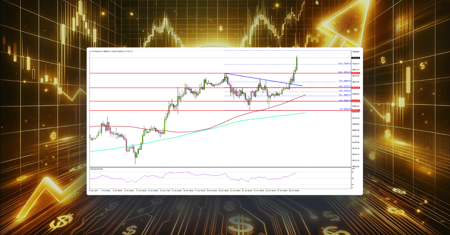Select the 0.0 Fibonacci level at 65282.72
Viewport: 450px width, 235px height.
pyautogui.click(x=345, y=109)
